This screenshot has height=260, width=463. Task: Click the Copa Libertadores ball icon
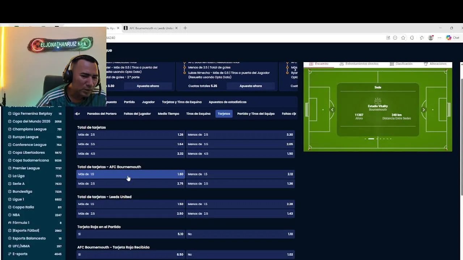(10, 152)
